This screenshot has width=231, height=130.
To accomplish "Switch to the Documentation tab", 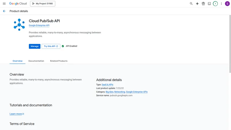I will 36,61.
